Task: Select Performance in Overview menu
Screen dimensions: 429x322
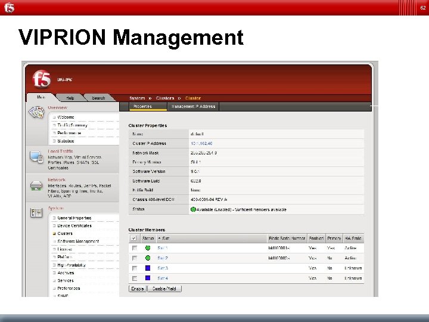Action: tap(69, 133)
